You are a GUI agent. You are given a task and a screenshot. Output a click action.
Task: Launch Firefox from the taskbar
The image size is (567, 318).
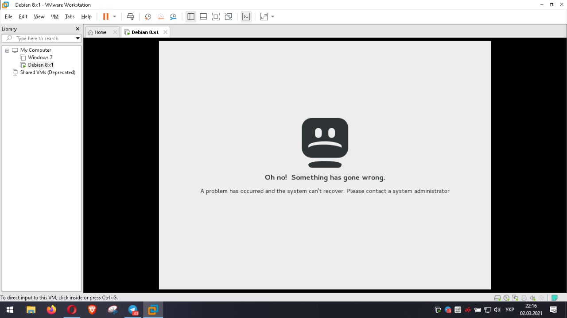51,310
